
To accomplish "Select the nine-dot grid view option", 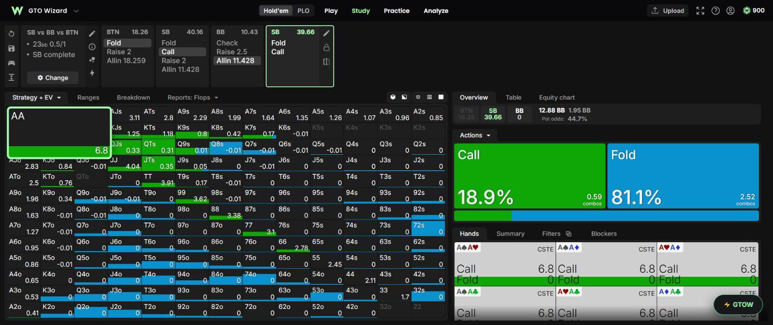I will point(429,97).
